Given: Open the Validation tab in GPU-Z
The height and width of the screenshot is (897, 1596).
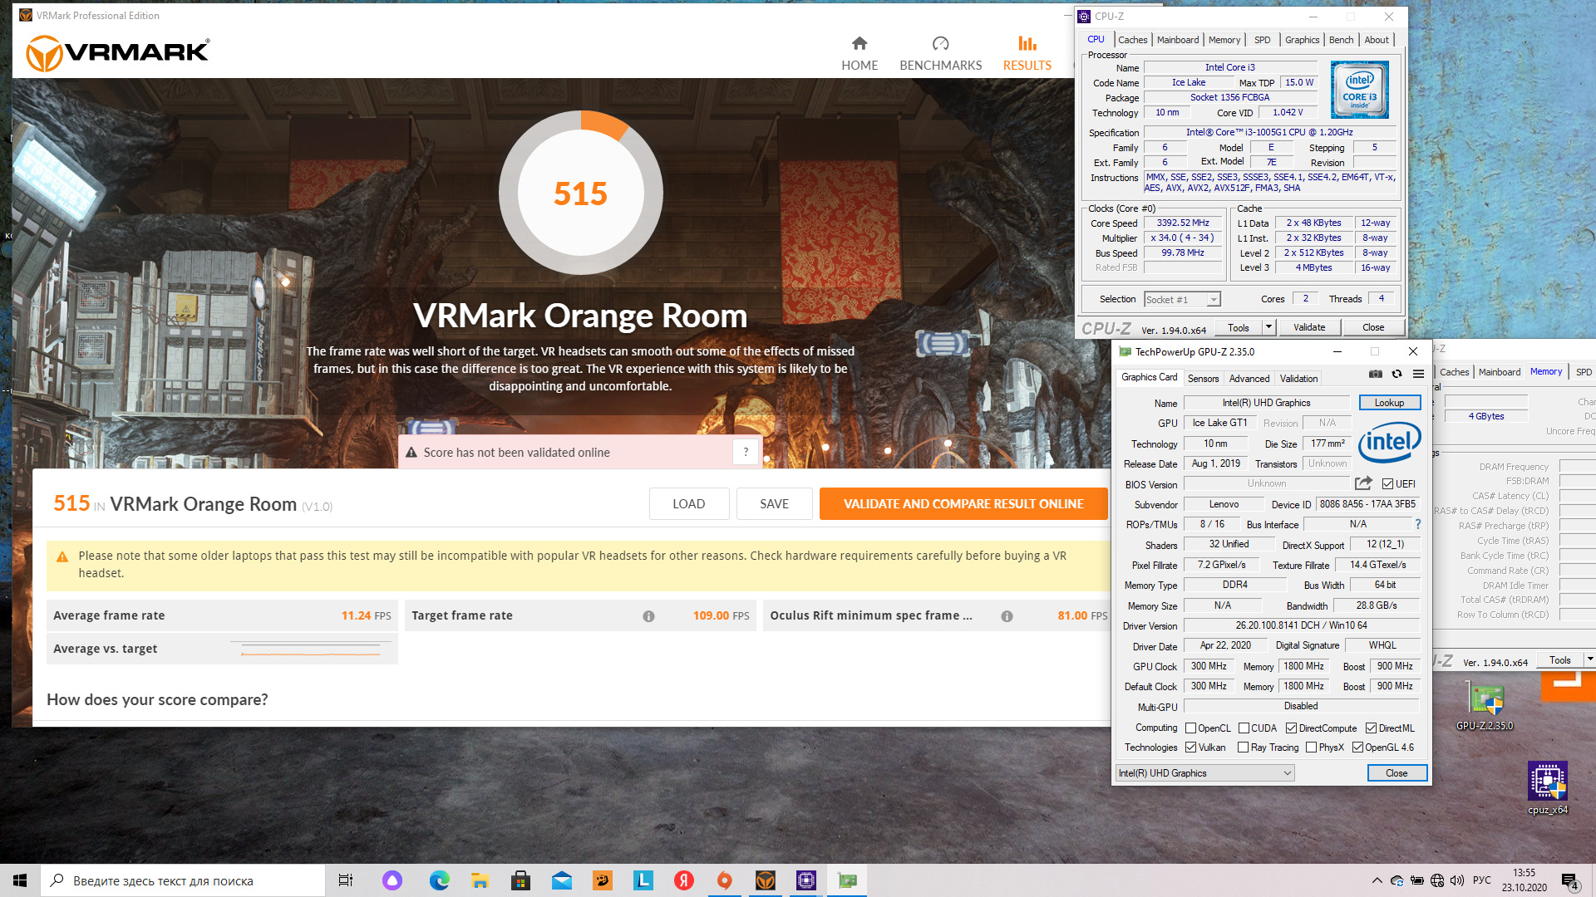Looking at the screenshot, I should 1298,379.
